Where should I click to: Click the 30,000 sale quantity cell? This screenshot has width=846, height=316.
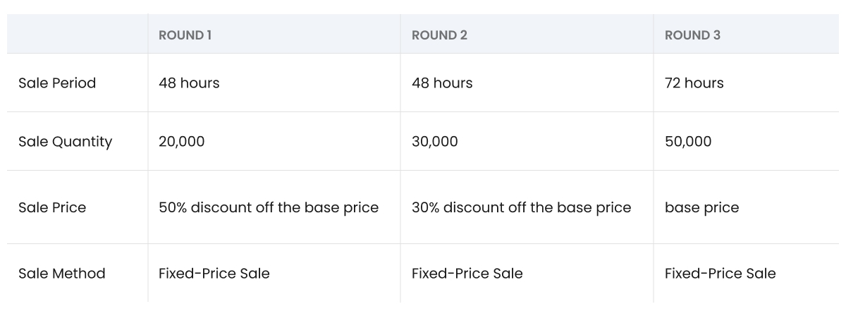click(x=434, y=142)
